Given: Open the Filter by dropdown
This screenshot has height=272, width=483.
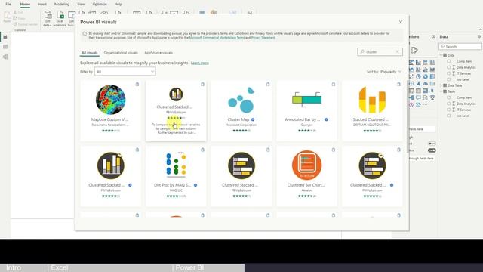Looking at the screenshot, I should 125,72.
